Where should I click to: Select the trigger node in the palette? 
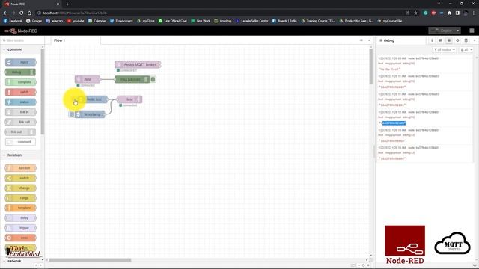click(x=21, y=228)
